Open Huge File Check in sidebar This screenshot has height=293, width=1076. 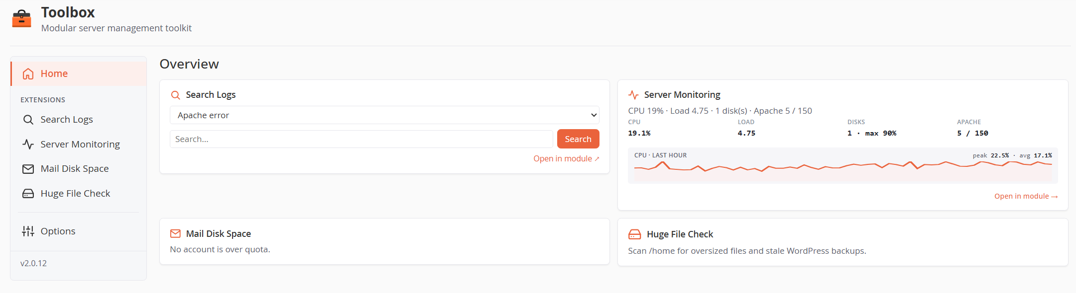click(x=79, y=194)
